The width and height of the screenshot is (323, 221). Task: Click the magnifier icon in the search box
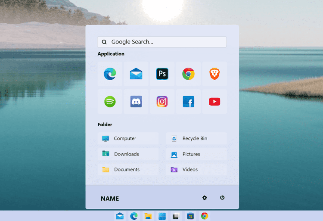pyautogui.click(x=104, y=42)
